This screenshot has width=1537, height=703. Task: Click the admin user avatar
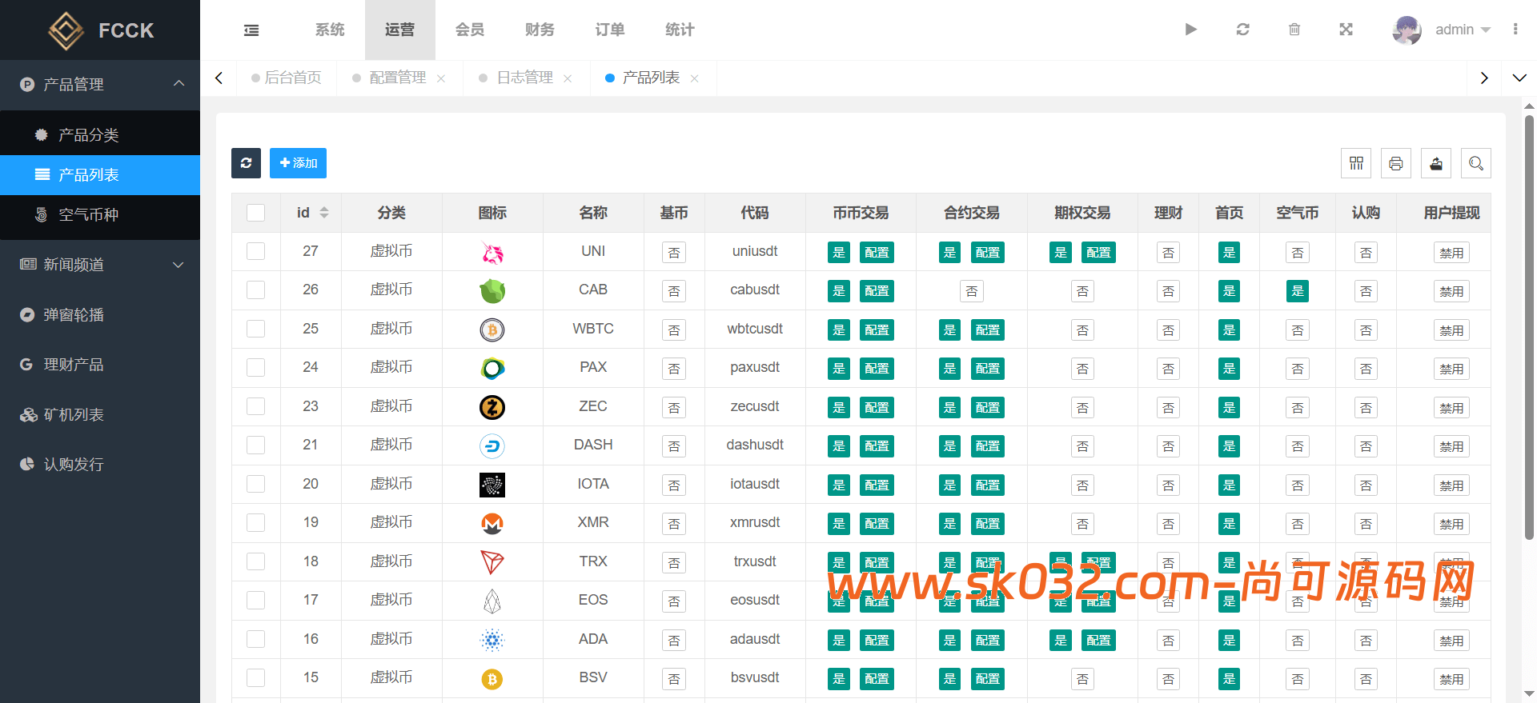tap(1407, 30)
